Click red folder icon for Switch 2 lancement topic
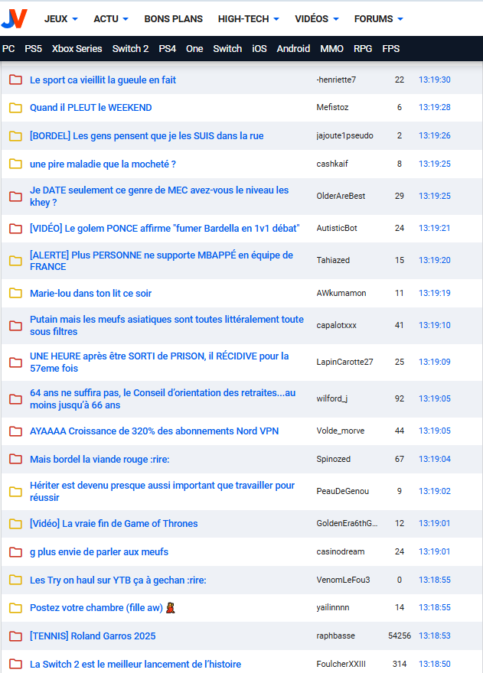This screenshot has height=673, width=483. 15,664
